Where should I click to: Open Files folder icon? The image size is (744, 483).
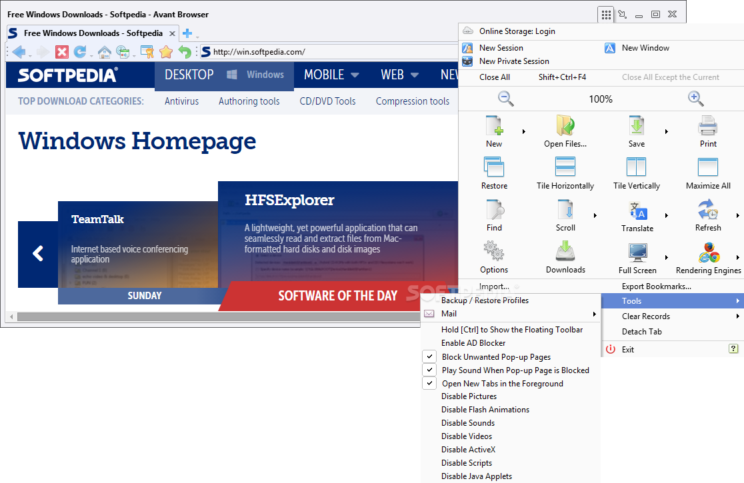(565, 126)
